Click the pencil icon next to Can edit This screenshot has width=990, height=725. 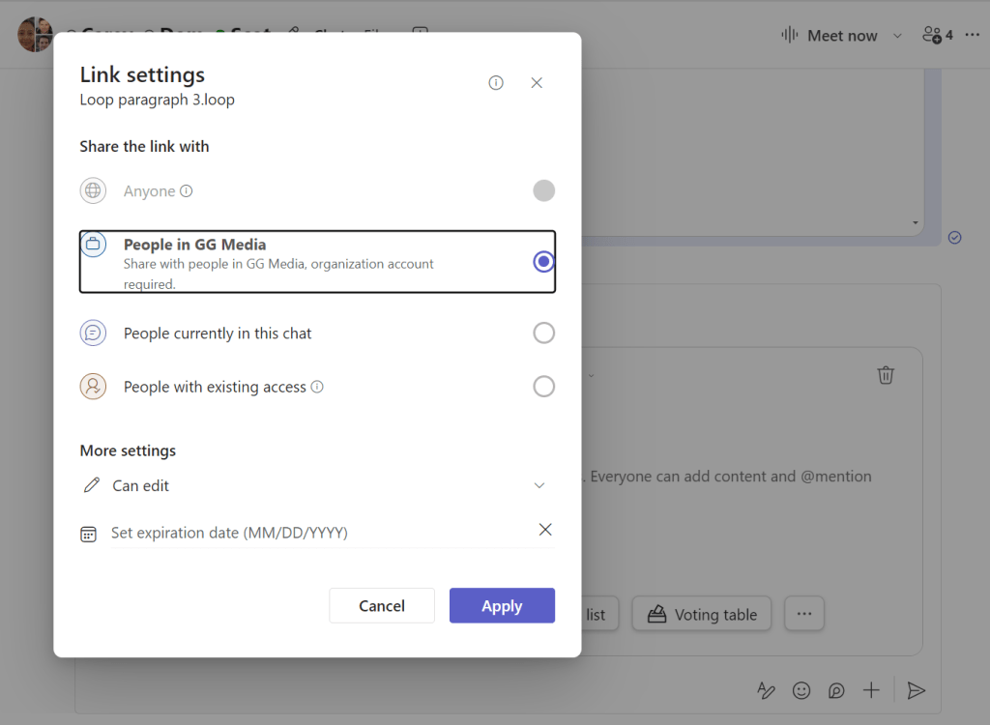(x=92, y=485)
